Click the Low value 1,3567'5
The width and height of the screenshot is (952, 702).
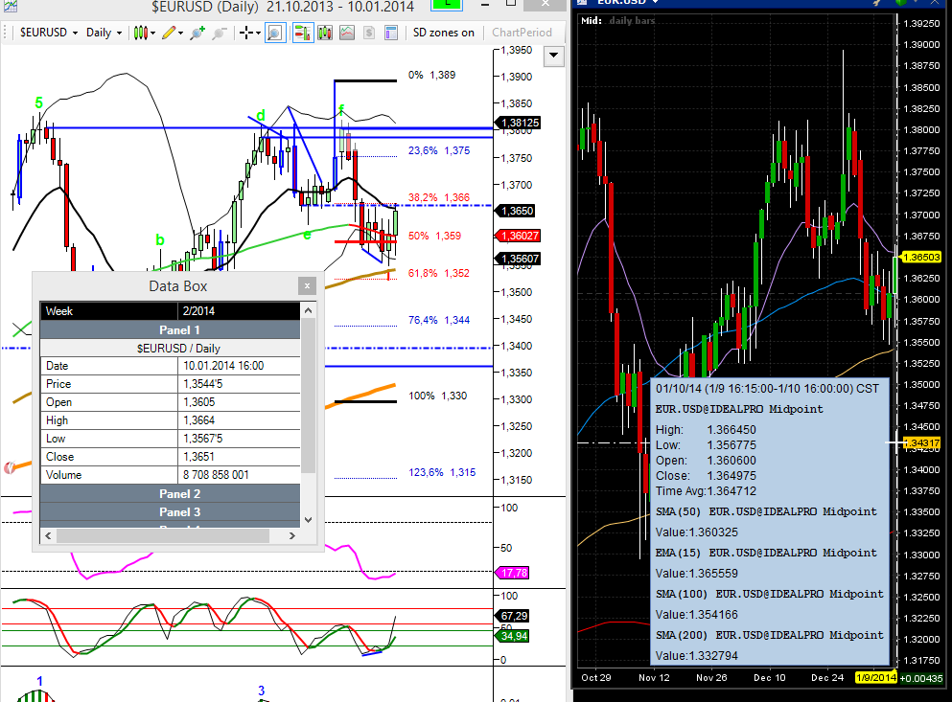203,439
